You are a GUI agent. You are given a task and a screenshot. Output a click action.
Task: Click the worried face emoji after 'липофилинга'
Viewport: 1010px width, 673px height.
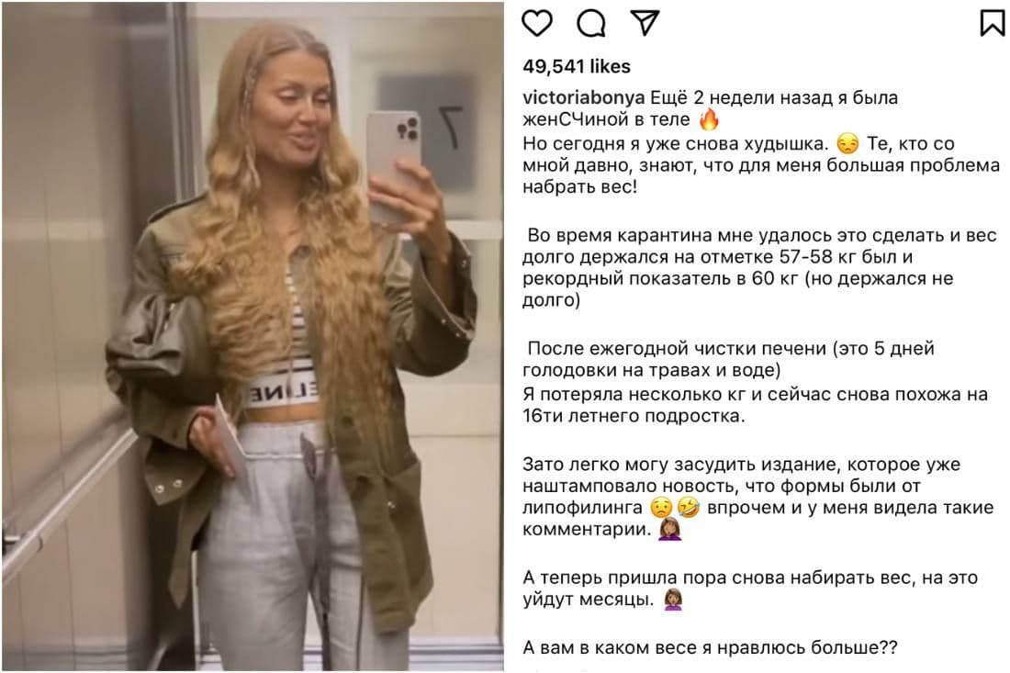click(661, 508)
